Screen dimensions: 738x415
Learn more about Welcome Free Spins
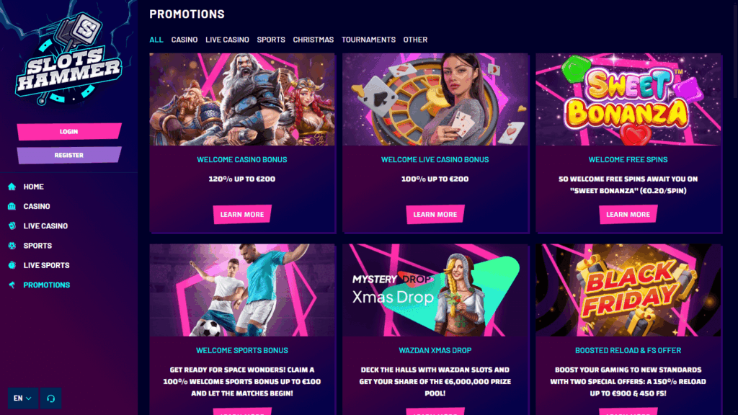628,215
